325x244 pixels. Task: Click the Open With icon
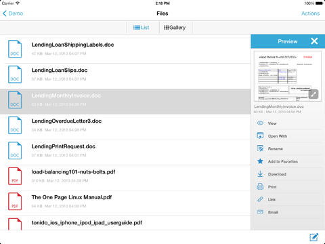click(260, 136)
